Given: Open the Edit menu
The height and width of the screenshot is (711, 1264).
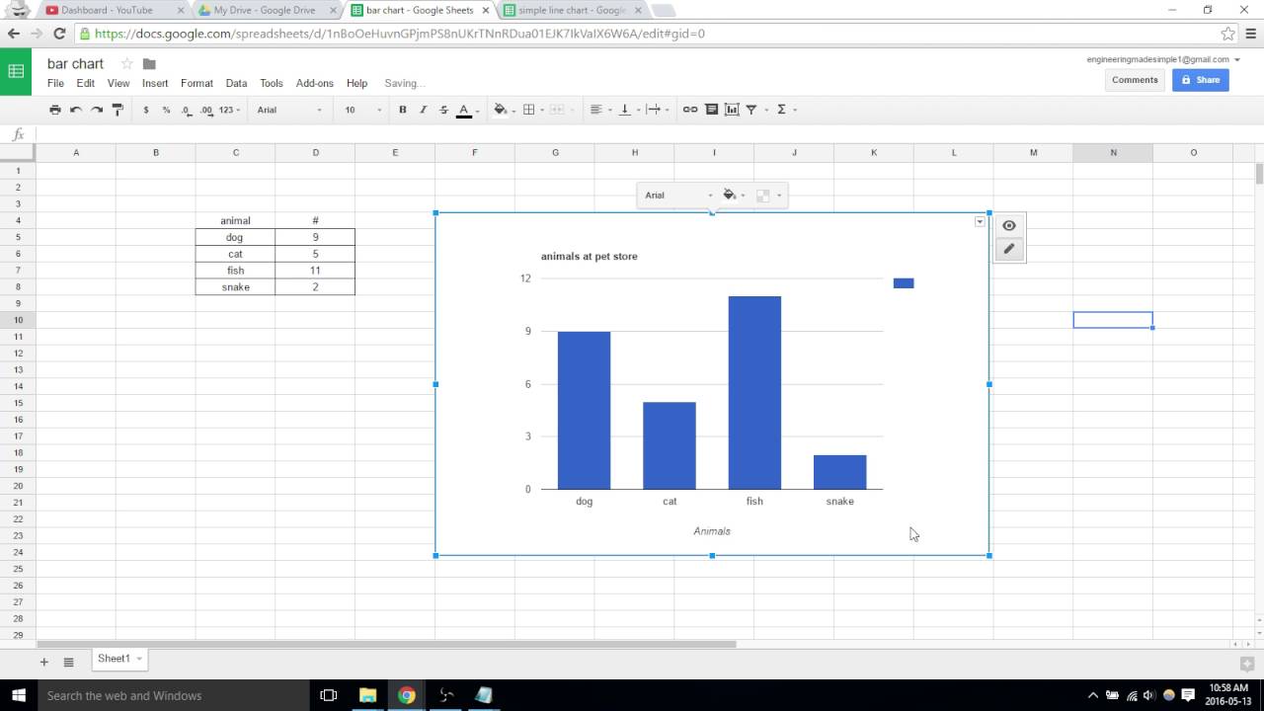Looking at the screenshot, I should tap(86, 84).
